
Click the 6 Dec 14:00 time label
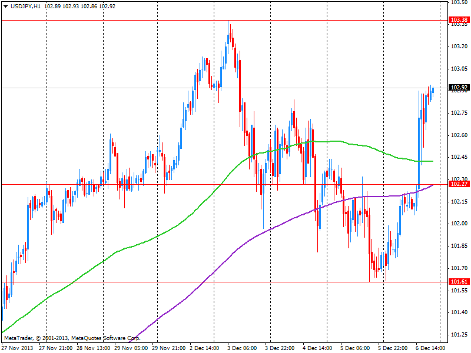tap(430, 348)
